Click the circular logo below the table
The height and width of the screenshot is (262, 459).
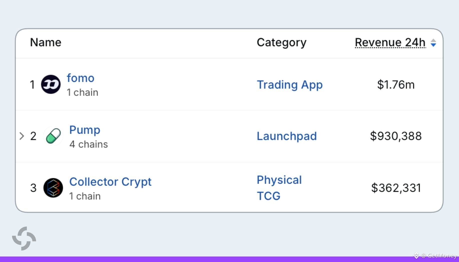click(24, 238)
